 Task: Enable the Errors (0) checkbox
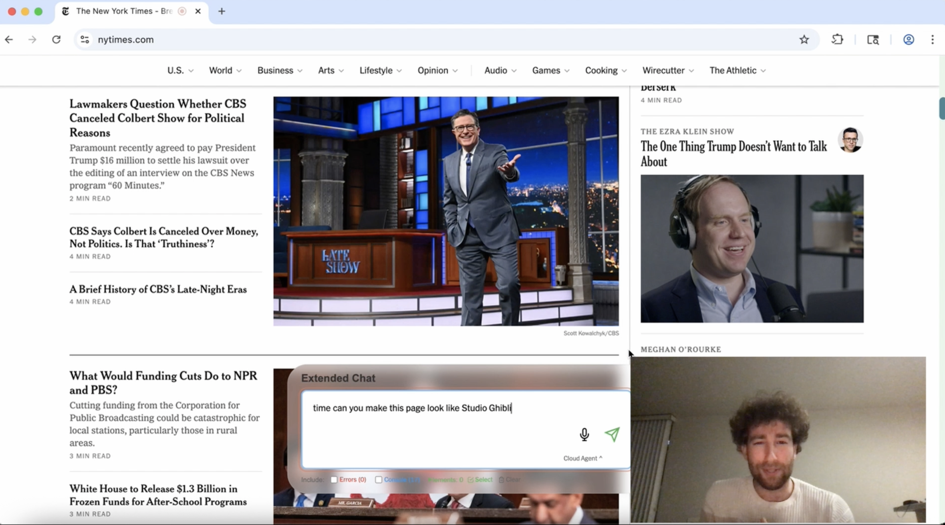tap(334, 479)
